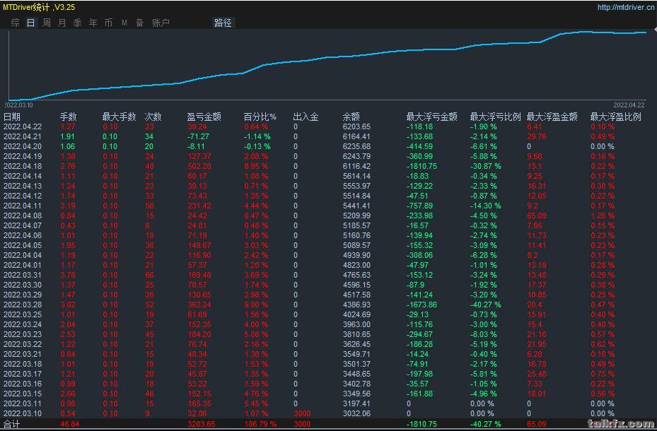The image size is (657, 431).
Task: Click the 最大浮亏比例 column header
Action: click(x=495, y=117)
